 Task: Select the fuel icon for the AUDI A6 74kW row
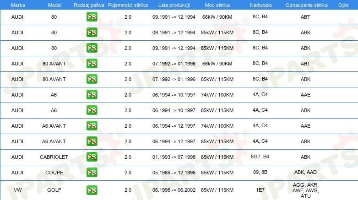(x=92, y=95)
